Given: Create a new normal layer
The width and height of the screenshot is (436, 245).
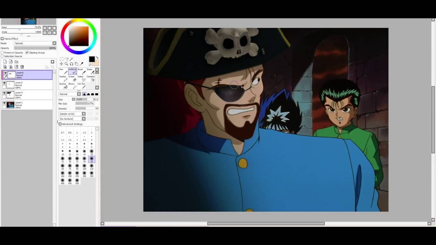Looking at the screenshot, I should (x=5, y=62).
